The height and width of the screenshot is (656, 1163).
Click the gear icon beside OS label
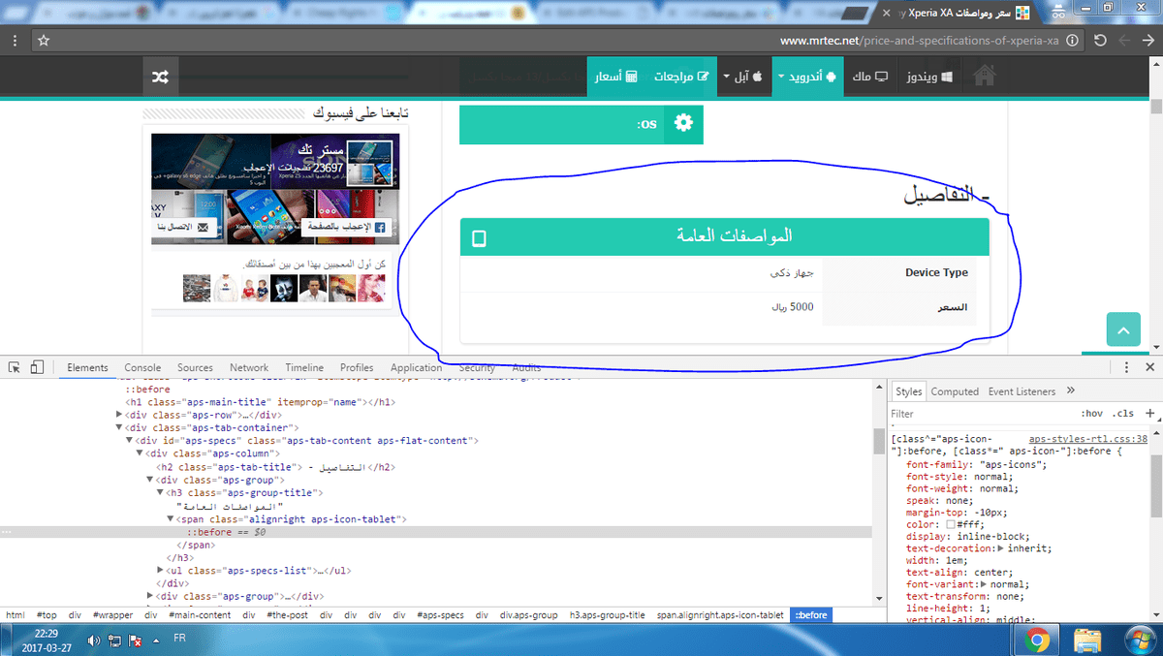click(x=683, y=124)
